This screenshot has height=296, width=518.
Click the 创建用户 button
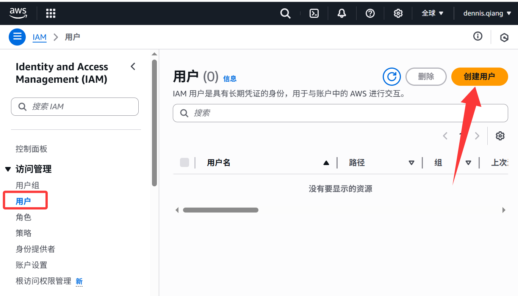479,77
